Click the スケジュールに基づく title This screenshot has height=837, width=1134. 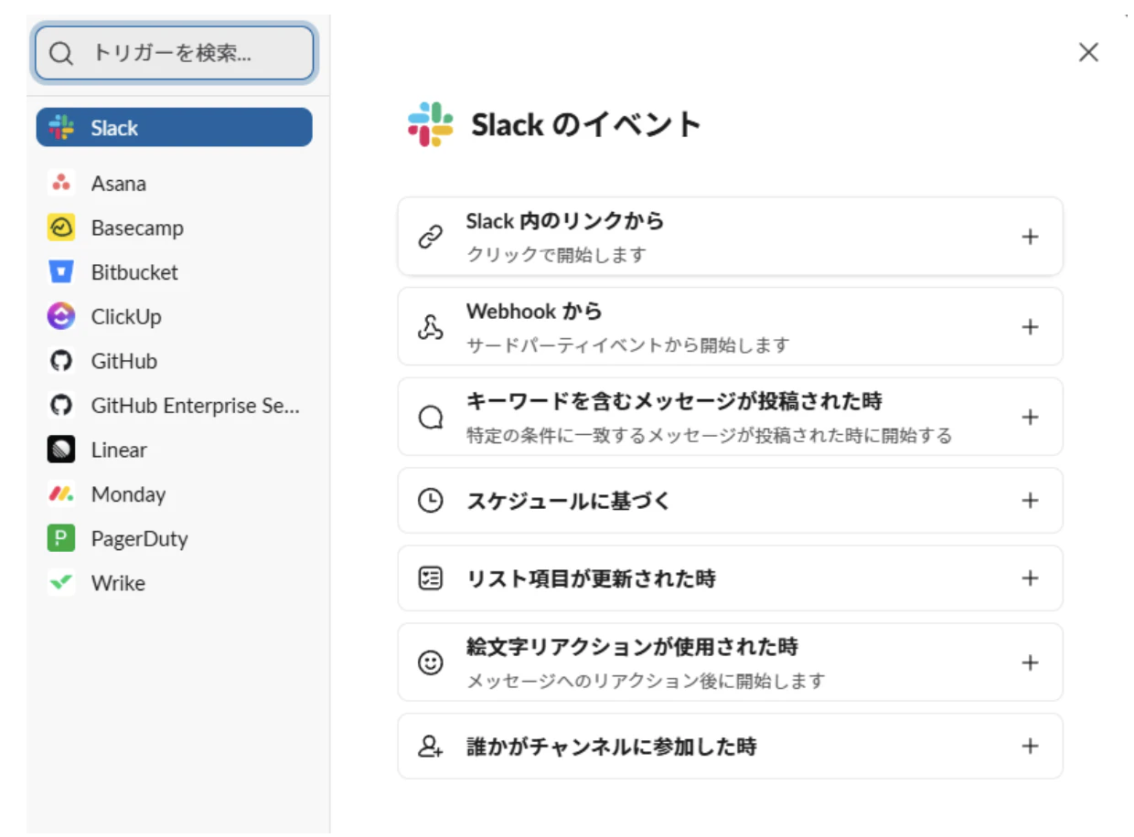coord(569,501)
